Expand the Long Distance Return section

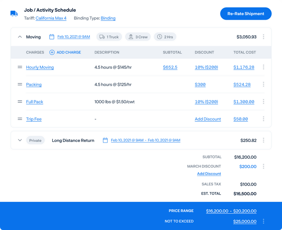coord(20,140)
